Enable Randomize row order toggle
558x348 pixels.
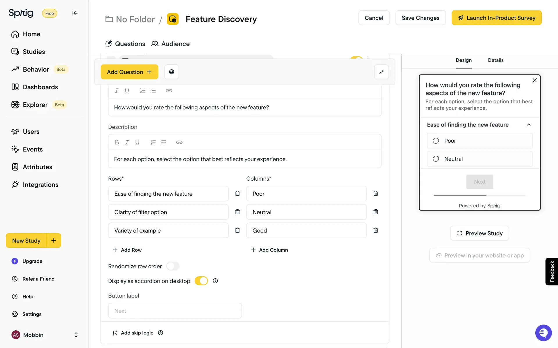(x=173, y=266)
